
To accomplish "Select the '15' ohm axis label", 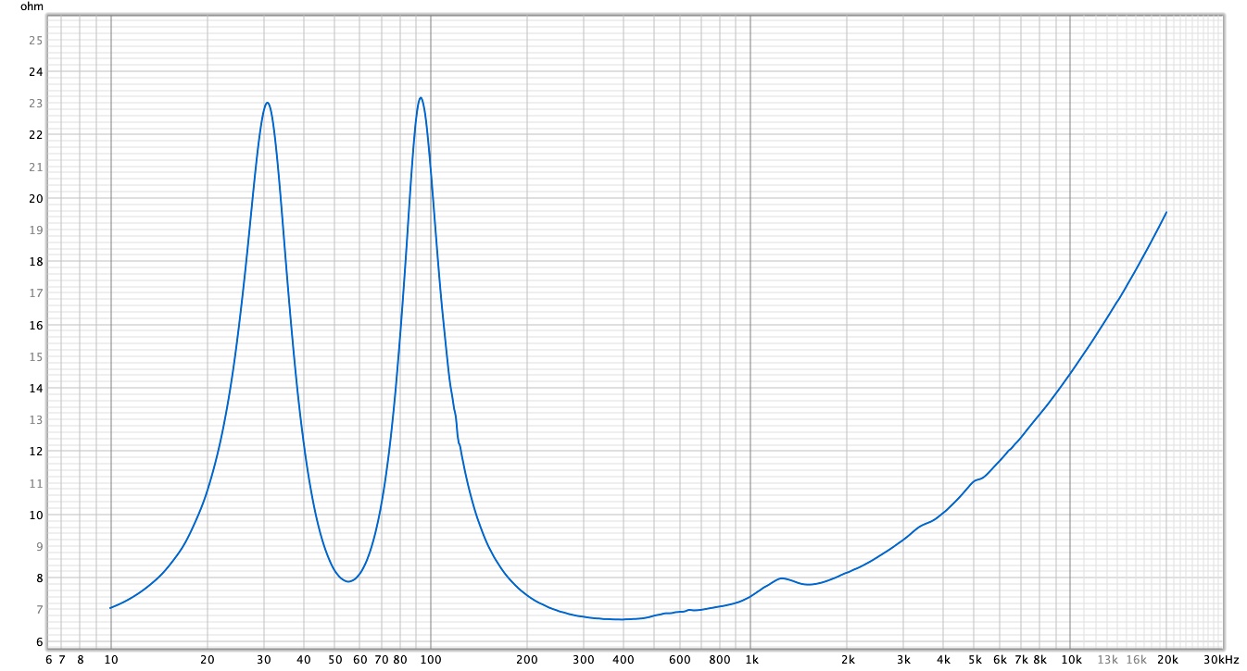I will point(35,356).
